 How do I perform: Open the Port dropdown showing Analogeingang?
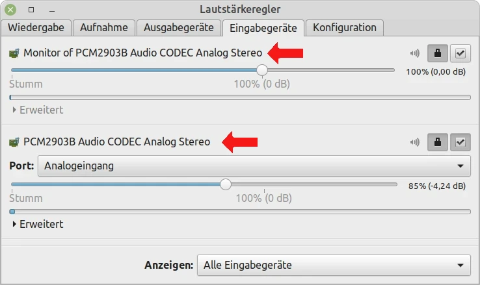click(x=254, y=166)
